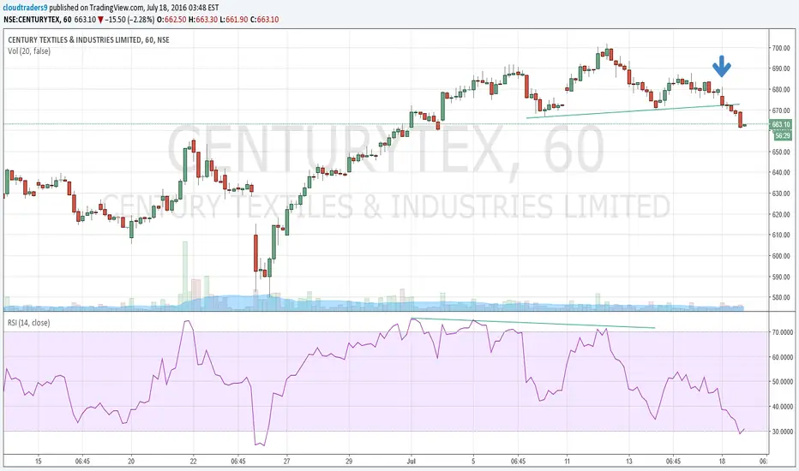Click the 29 date label on time axis
Image resolution: width=799 pixels, height=471 pixels.
pyautogui.click(x=349, y=462)
